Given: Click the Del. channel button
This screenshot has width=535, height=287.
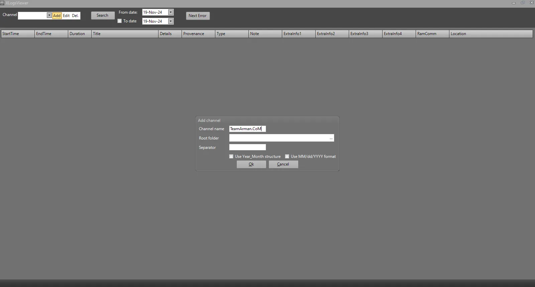Looking at the screenshot, I should click(x=75, y=16).
